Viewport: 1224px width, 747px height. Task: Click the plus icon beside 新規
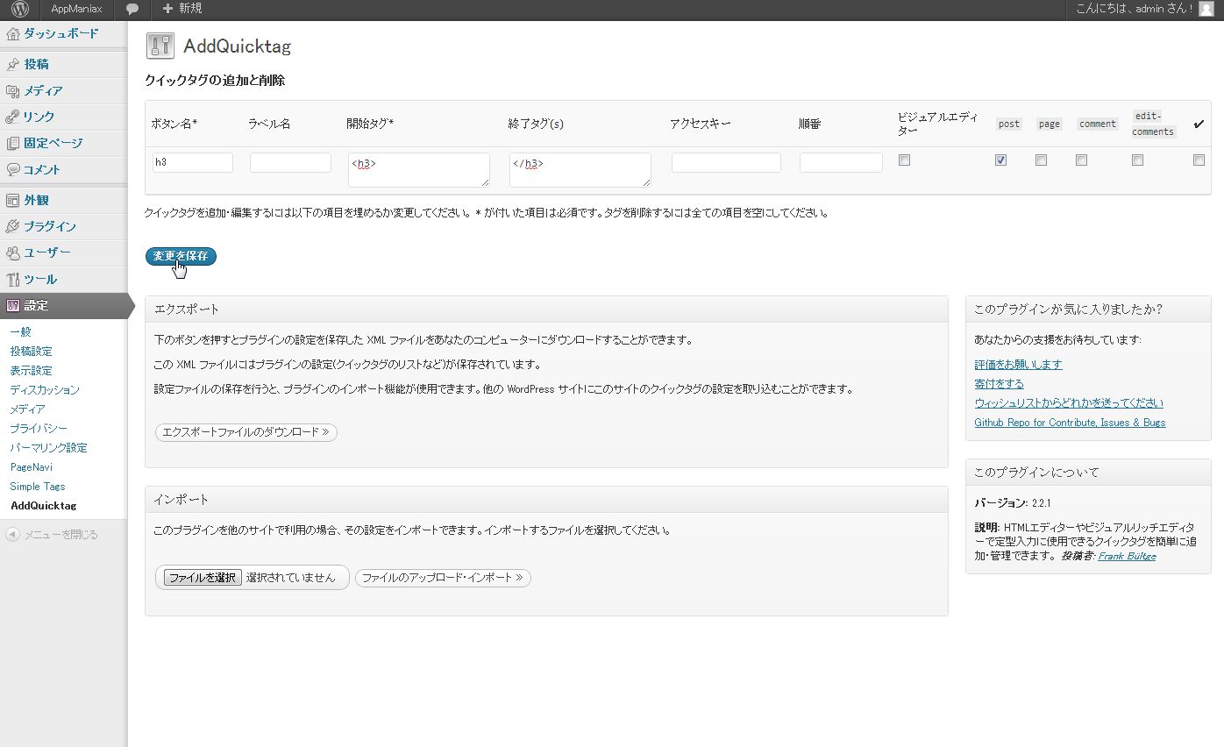tap(167, 9)
